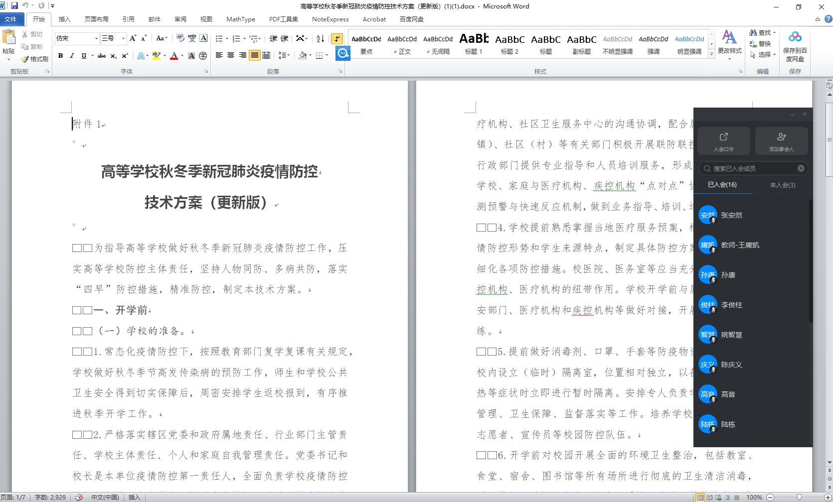The width and height of the screenshot is (833, 502).
Task: Switch to the 未入会(3) tab
Action: point(782,185)
